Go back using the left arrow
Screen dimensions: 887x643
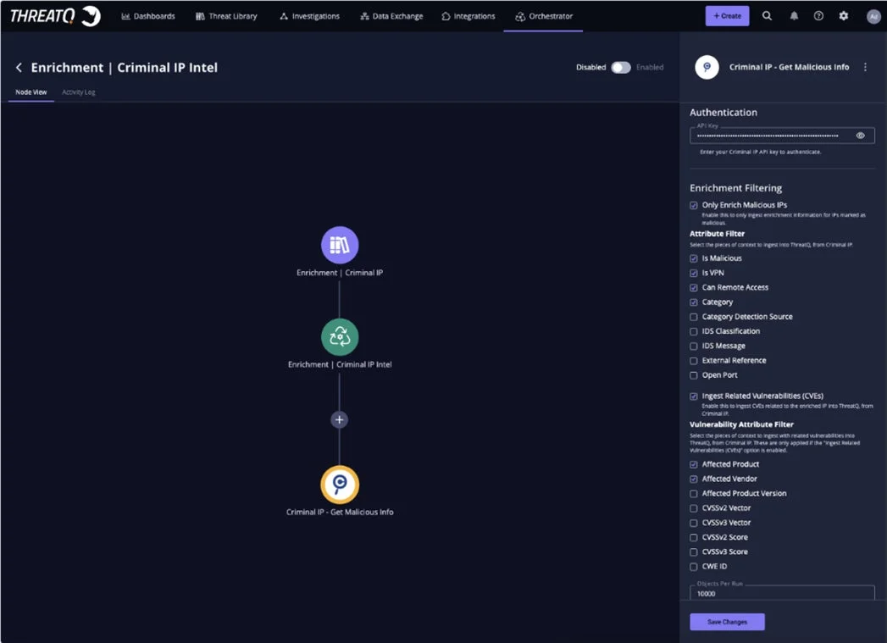click(19, 67)
